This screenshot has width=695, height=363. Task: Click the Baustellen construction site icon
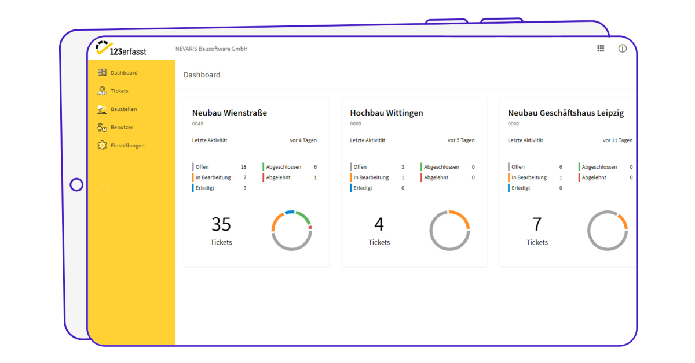click(102, 109)
